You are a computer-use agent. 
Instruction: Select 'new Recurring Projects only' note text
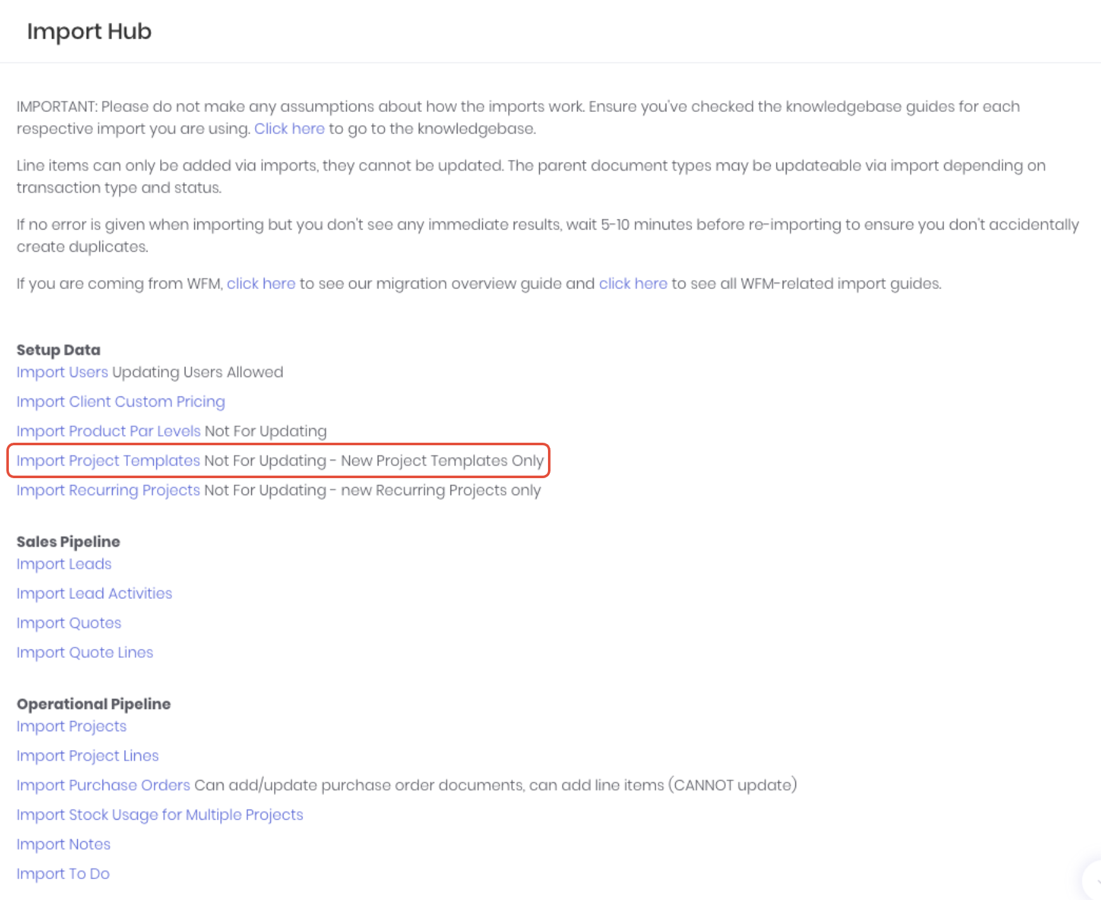(x=441, y=490)
